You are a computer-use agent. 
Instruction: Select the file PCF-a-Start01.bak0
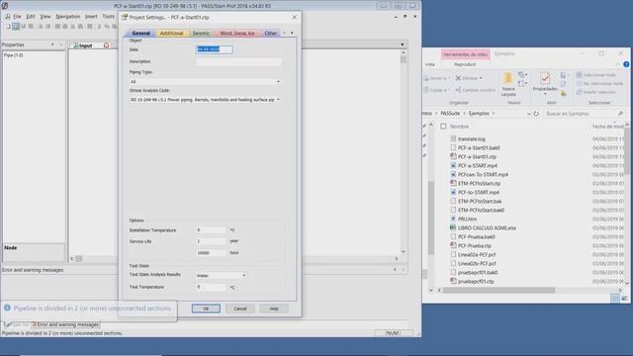(x=479, y=147)
